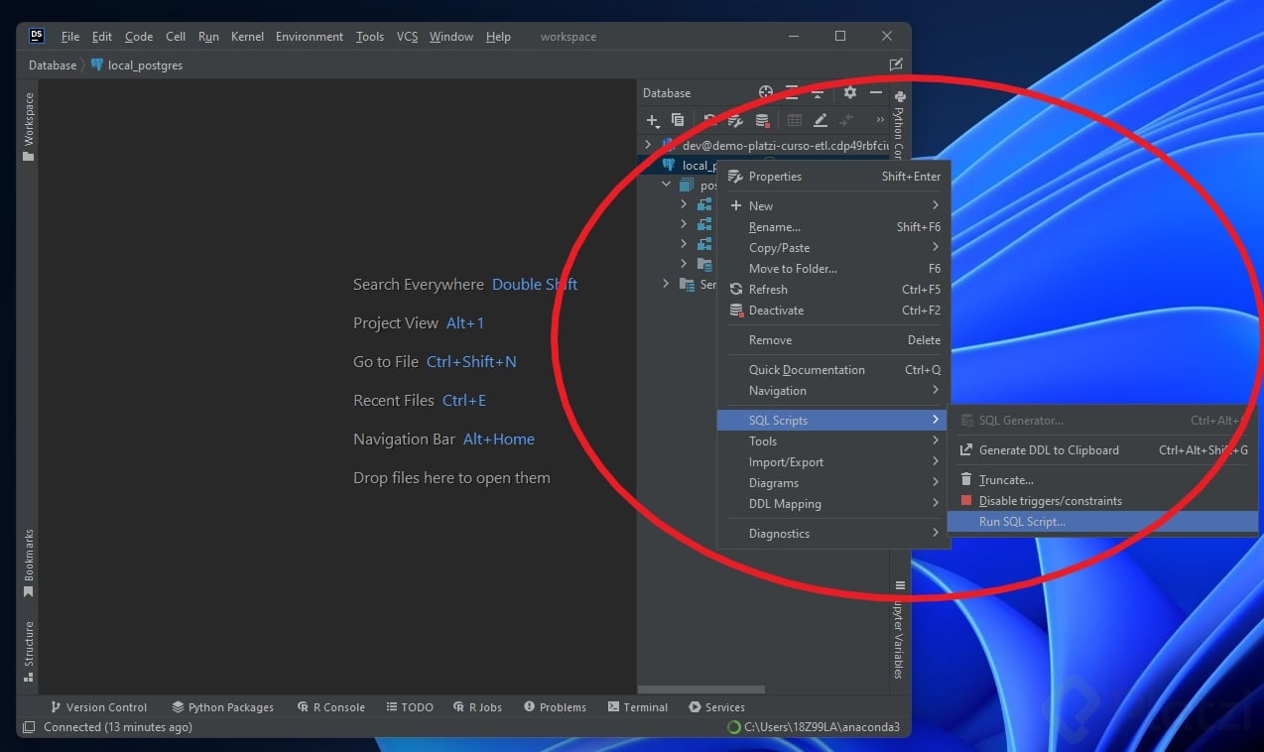1264x752 pixels.
Task: Open the Python Packages tool window
Action: 222,707
